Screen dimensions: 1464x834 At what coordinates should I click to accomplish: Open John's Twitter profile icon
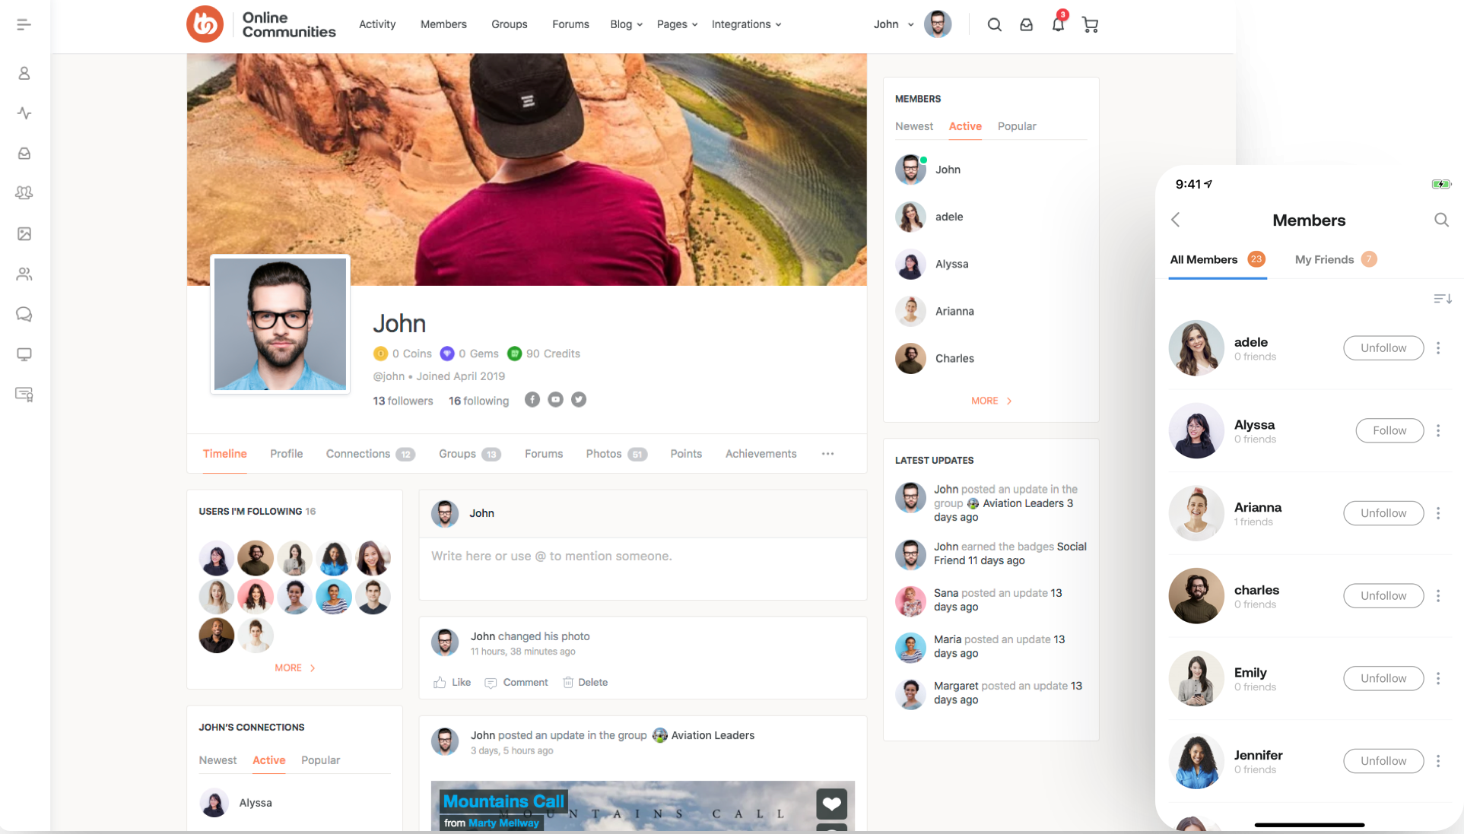(579, 400)
